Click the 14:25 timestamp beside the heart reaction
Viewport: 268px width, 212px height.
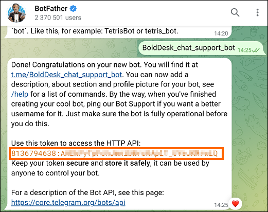[221, 205]
